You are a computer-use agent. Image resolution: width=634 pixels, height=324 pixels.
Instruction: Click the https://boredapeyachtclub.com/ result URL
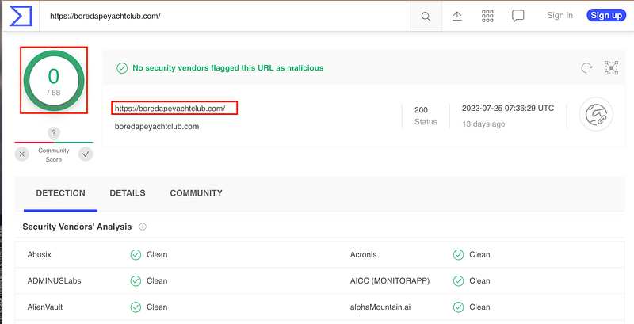170,109
